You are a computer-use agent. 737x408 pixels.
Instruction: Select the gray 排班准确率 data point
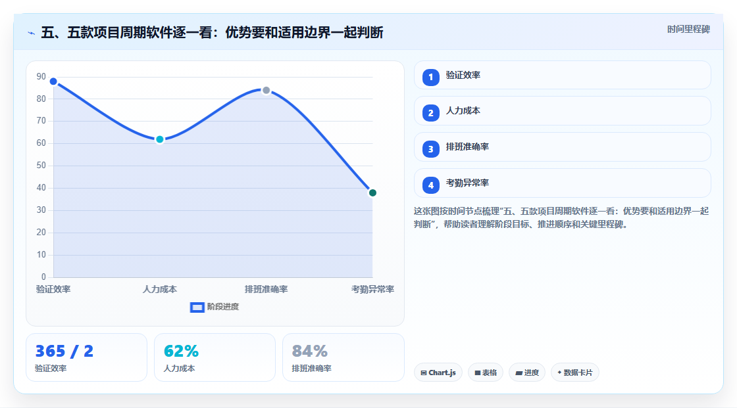point(266,90)
